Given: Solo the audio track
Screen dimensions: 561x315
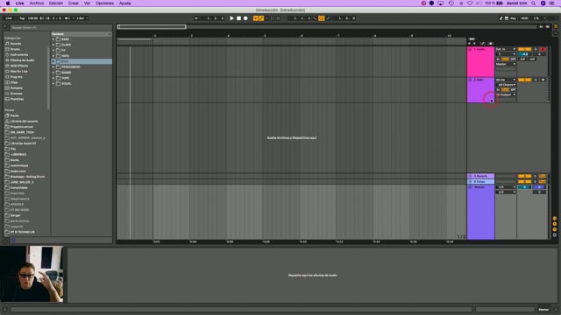Looking at the screenshot, I should pyautogui.click(x=536, y=49).
